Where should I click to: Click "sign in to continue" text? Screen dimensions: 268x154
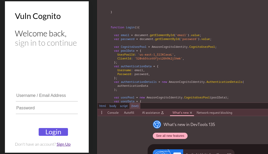[46, 43]
